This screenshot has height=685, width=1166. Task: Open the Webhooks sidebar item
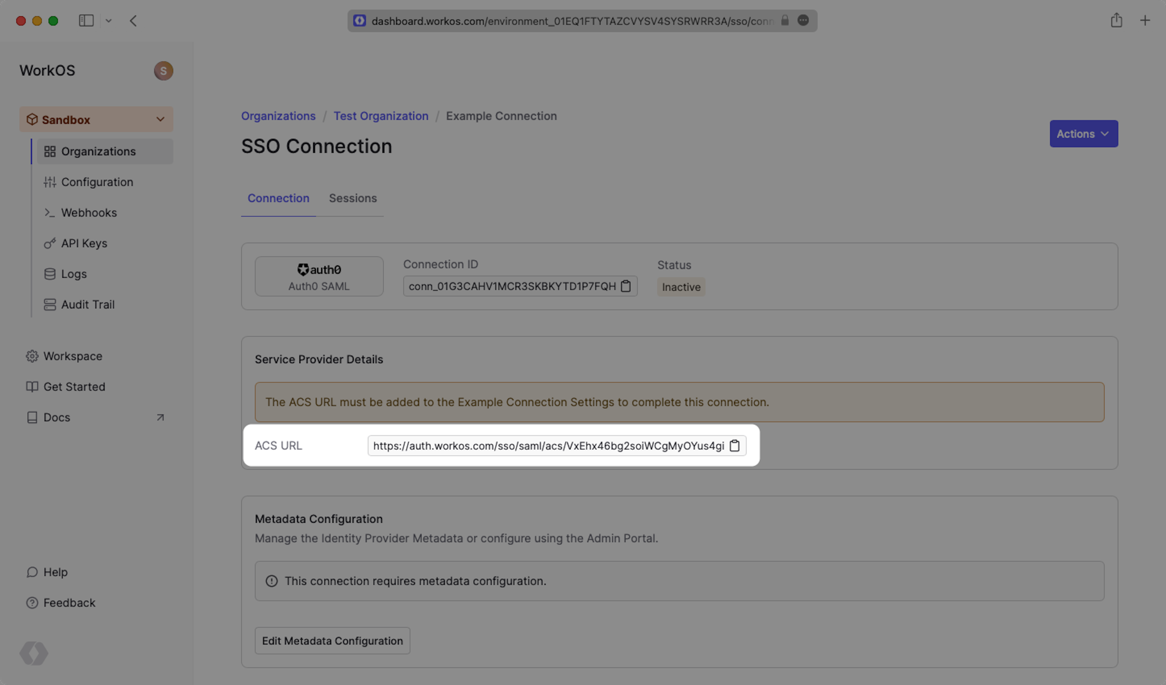pyautogui.click(x=89, y=213)
